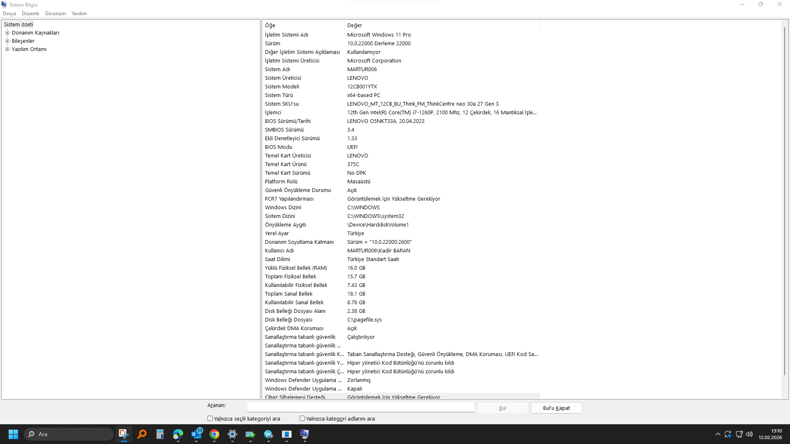Open Calculator from the taskbar

(160, 434)
